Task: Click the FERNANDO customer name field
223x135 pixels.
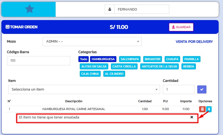Action: (x=141, y=9)
